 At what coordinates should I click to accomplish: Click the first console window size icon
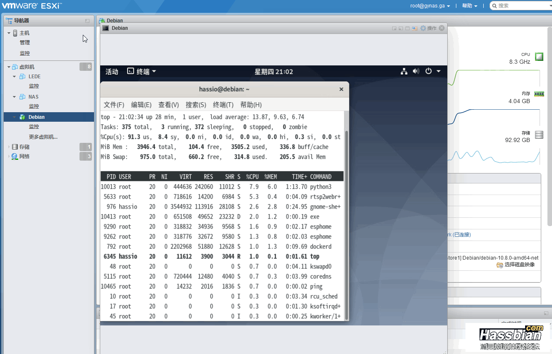[394, 28]
